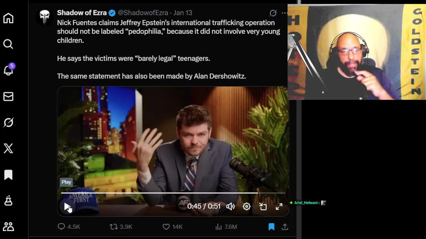Viewport: 426px width, 239px height.
Task: Switch the video to full screen
Action: (x=279, y=206)
